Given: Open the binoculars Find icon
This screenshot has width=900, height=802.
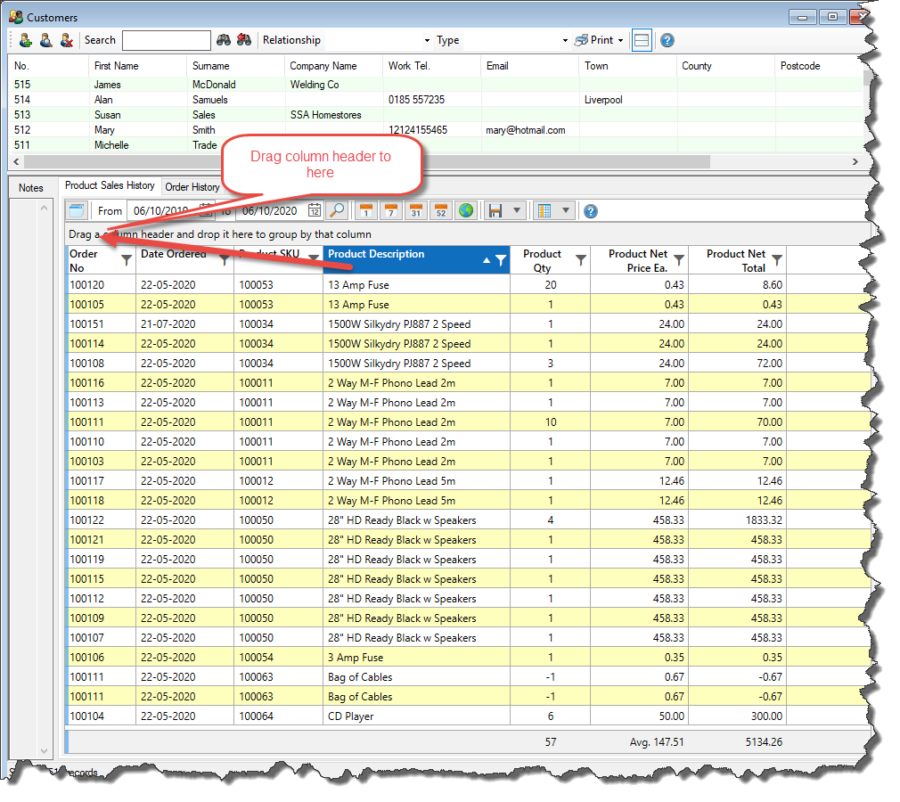Looking at the screenshot, I should pyautogui.click(x=222, y=40).
